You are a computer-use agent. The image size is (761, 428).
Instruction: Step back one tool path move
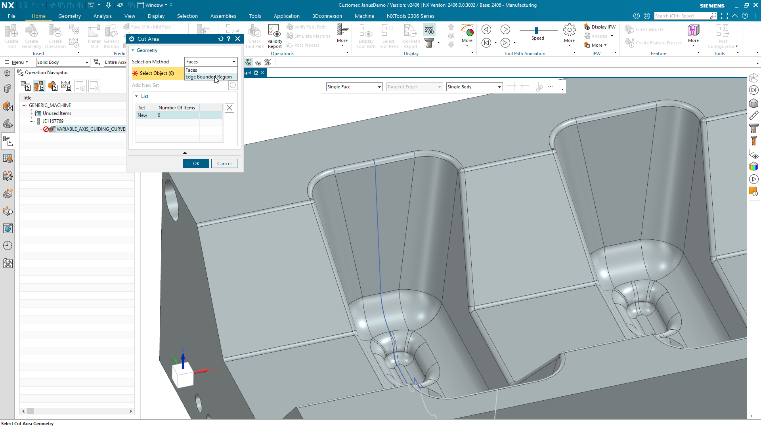(486, 29)
